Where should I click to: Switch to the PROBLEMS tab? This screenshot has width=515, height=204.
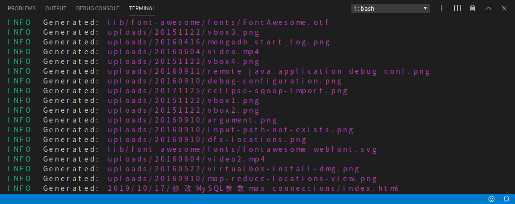coord(22,8)
